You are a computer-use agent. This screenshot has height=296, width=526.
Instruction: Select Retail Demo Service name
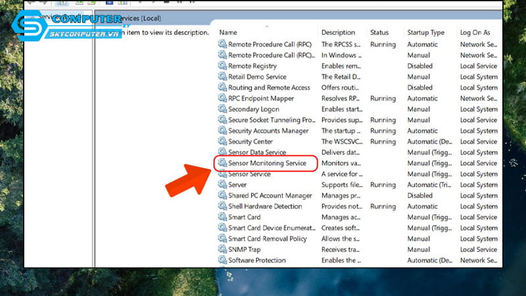click(x=257, y=77)
